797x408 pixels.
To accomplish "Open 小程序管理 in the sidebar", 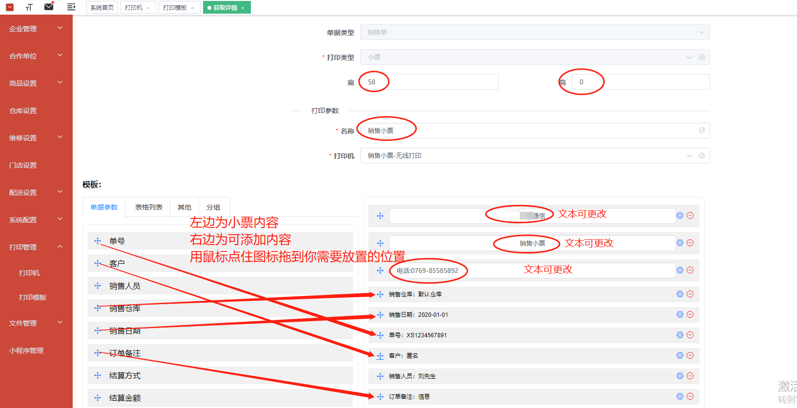I will [36, 350].
